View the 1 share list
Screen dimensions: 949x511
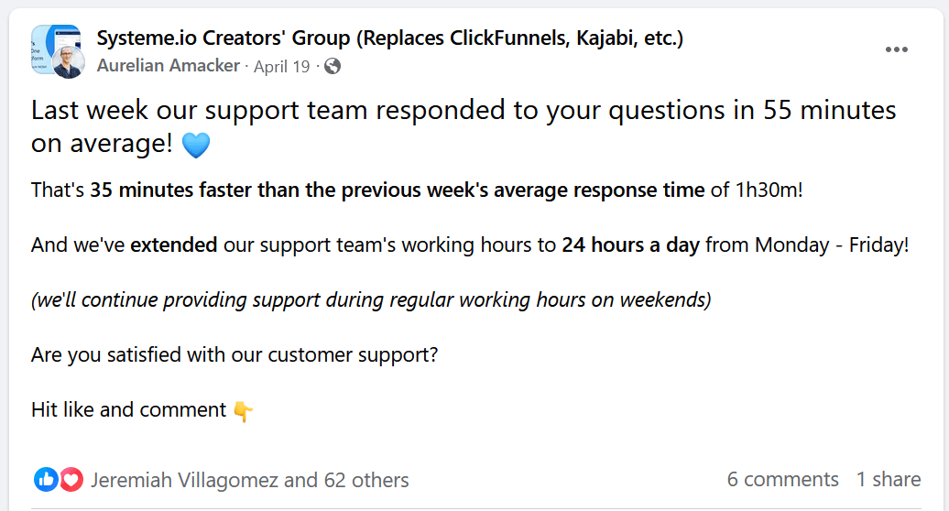(889, 479)
